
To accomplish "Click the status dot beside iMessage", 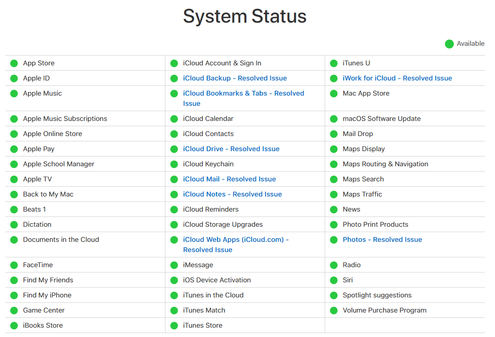I will click(174, 265).
